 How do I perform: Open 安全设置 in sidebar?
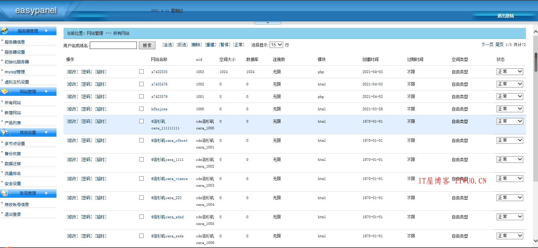[13, 183]
